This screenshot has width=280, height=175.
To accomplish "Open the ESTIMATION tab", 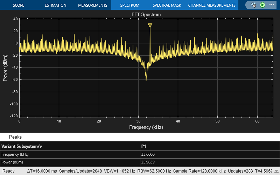I will [55, 5].
